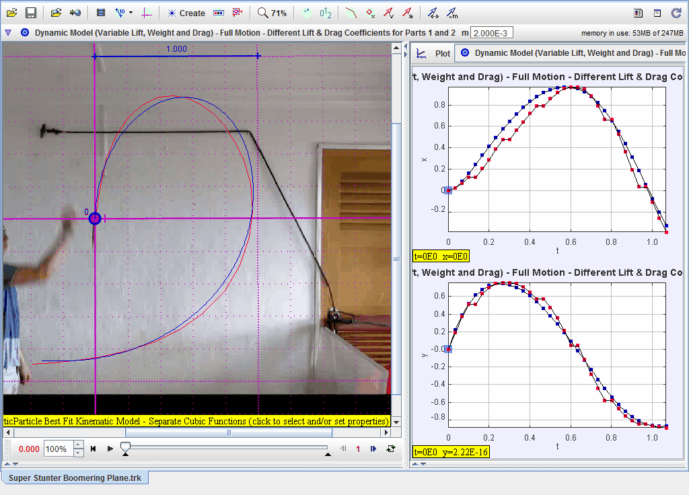Image resolution: width=689 pixels, height=495 pixels.
Task: Click in the mass m input field
Action: [x=492, y=33]
